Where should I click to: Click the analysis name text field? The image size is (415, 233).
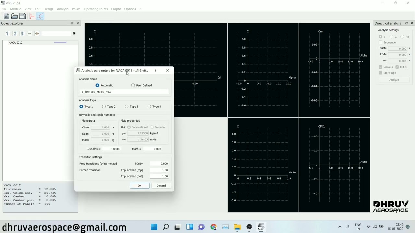[124, 92]
